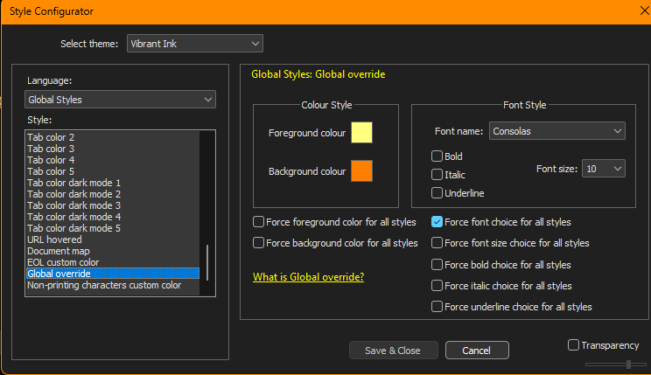Uncheck Force font choice for all styles
Screen dimensions: 651x375
[437, 222]
